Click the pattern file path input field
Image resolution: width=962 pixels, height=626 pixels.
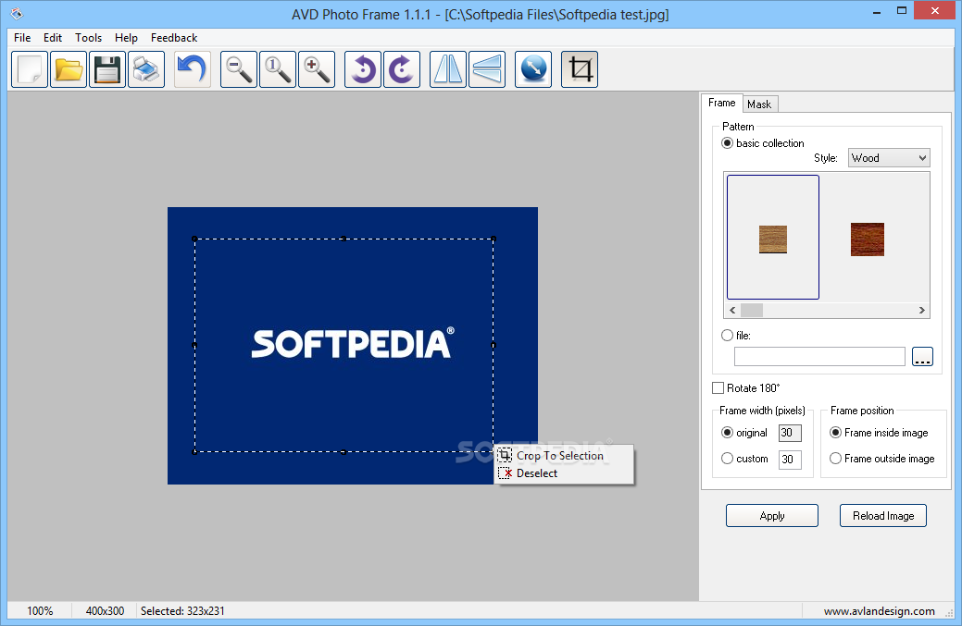819,357
